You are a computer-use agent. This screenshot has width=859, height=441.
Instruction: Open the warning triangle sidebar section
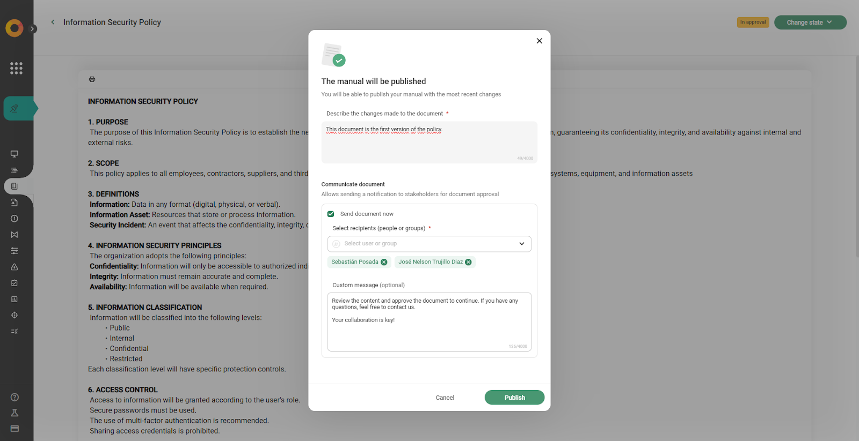point(14,267)
